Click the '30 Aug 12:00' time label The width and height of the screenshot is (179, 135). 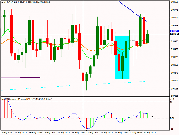pos(121,132)
